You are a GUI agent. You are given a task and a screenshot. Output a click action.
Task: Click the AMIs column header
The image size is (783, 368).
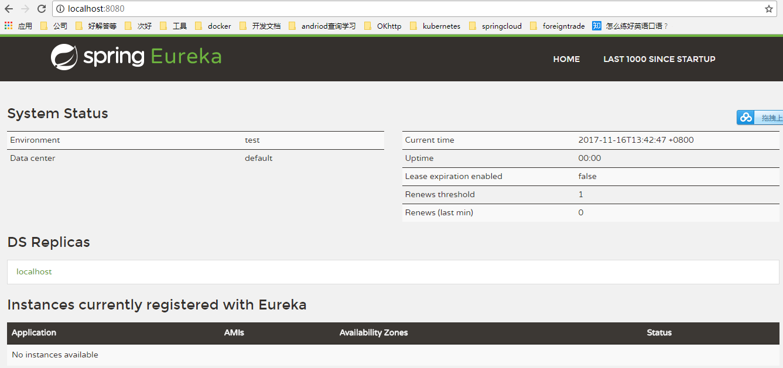[234, 332]
